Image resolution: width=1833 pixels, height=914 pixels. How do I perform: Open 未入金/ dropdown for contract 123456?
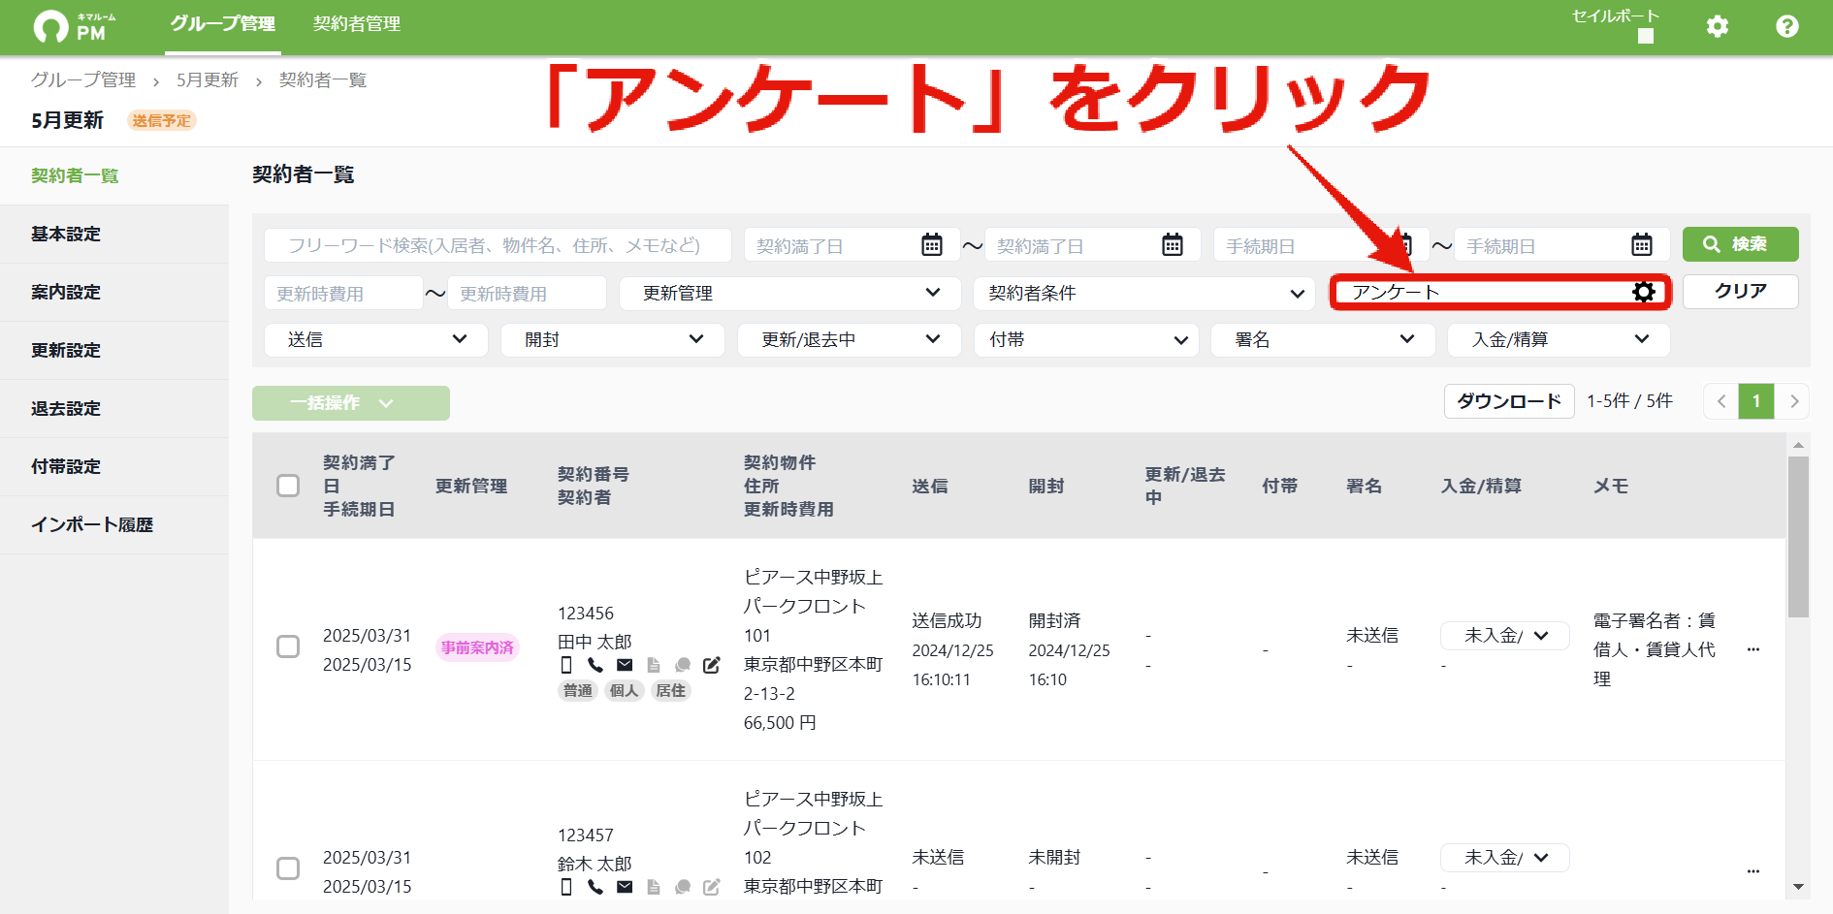pos(1505,636)
